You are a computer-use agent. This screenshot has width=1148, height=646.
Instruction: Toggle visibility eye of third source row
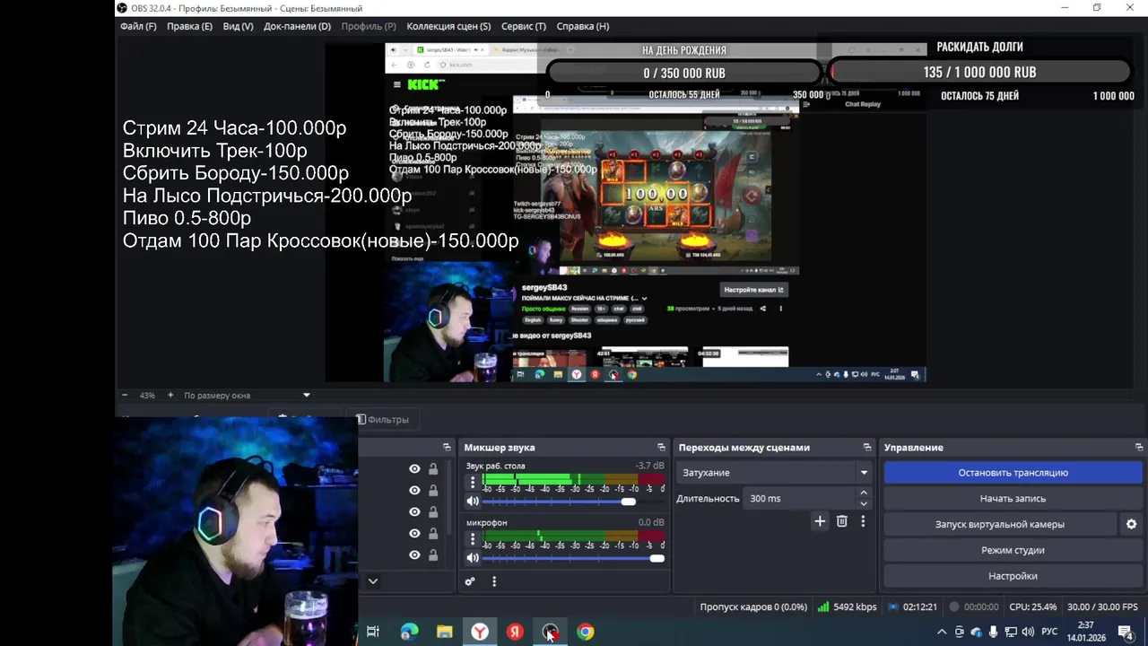[414, 511]
